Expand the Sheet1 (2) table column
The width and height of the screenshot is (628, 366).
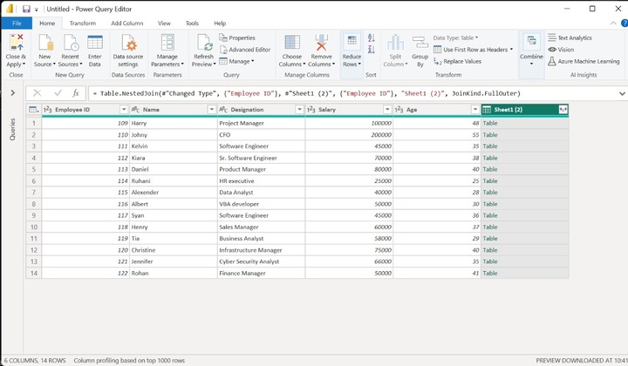point(563,110)
